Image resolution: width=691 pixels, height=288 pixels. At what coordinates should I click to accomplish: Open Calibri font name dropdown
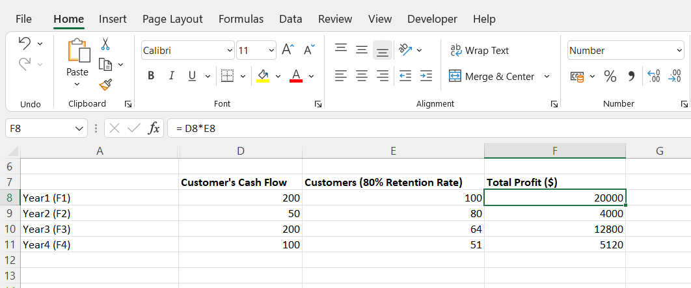point(230,51)
